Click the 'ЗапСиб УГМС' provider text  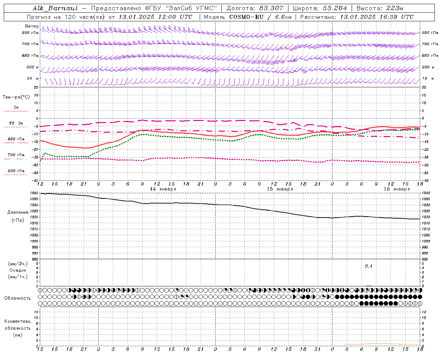coord(191,8)
